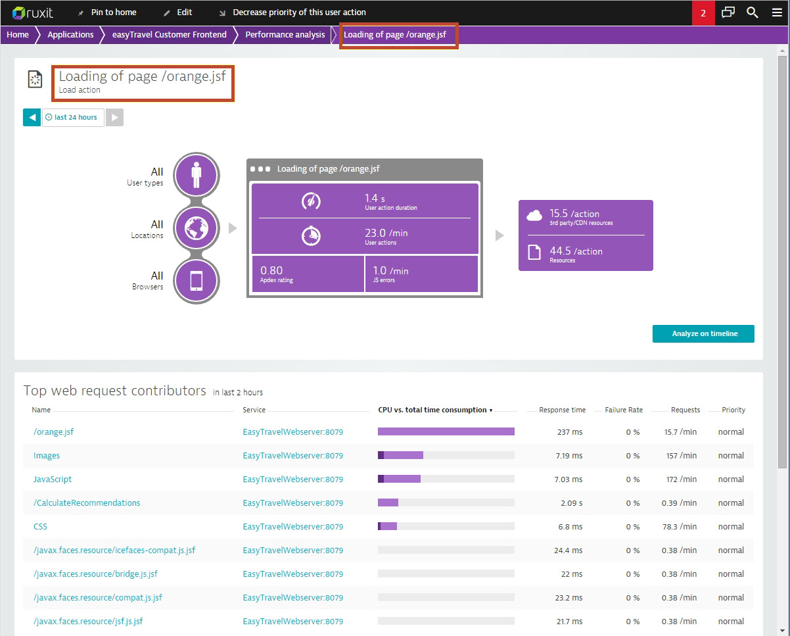
Task: Click the 172 /min requests value
Action: (x=682, y=479)
